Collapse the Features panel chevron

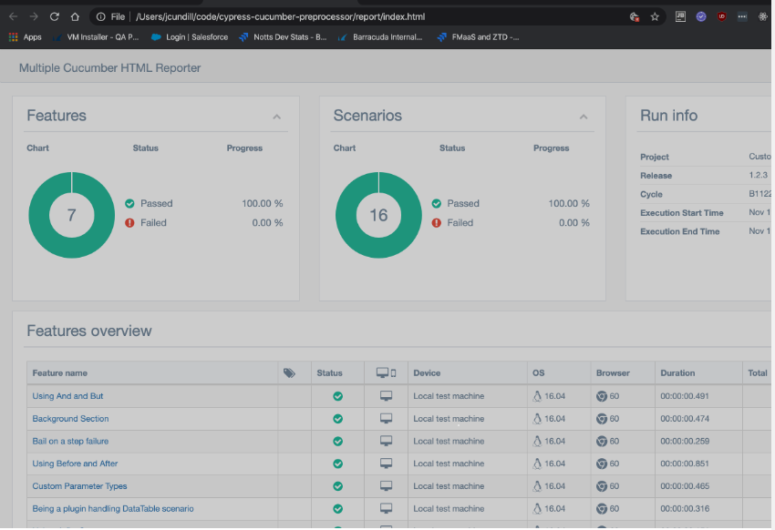click(277, 117)
